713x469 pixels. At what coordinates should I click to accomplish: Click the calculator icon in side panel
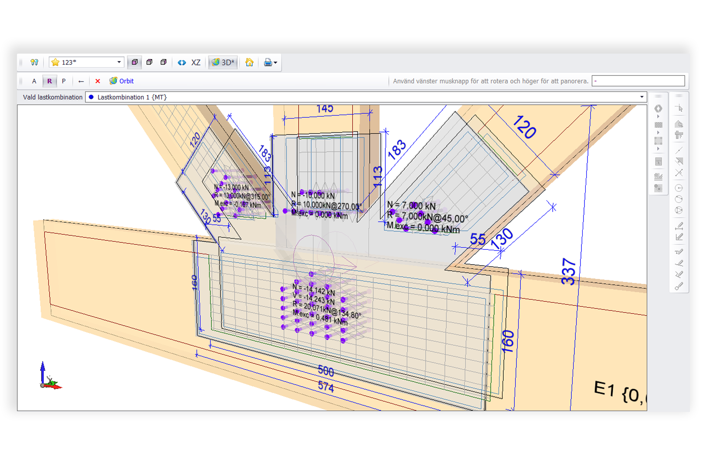click(658, 162)
